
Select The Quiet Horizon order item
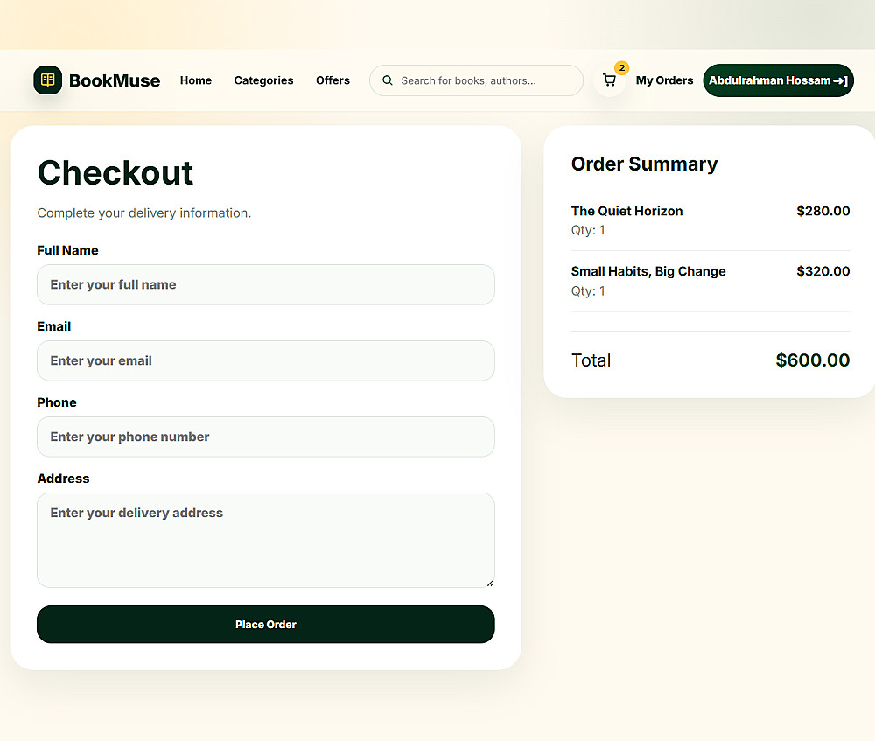tap(710, 220)
